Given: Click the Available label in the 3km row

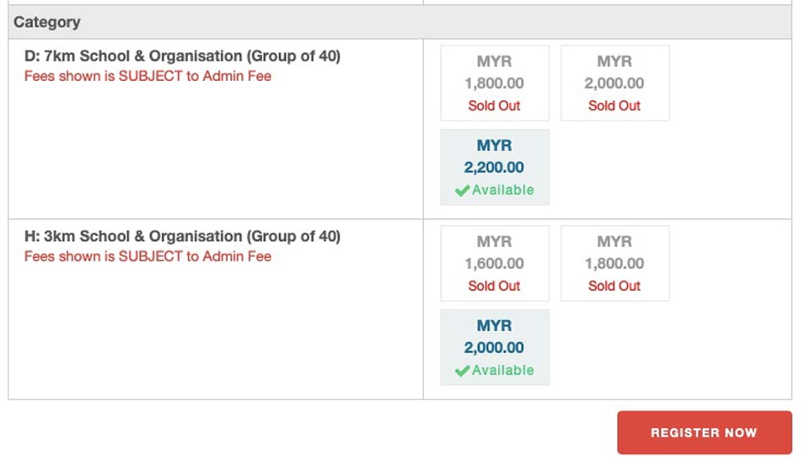Looking at the screenshot, I should [x=503, y=370].
